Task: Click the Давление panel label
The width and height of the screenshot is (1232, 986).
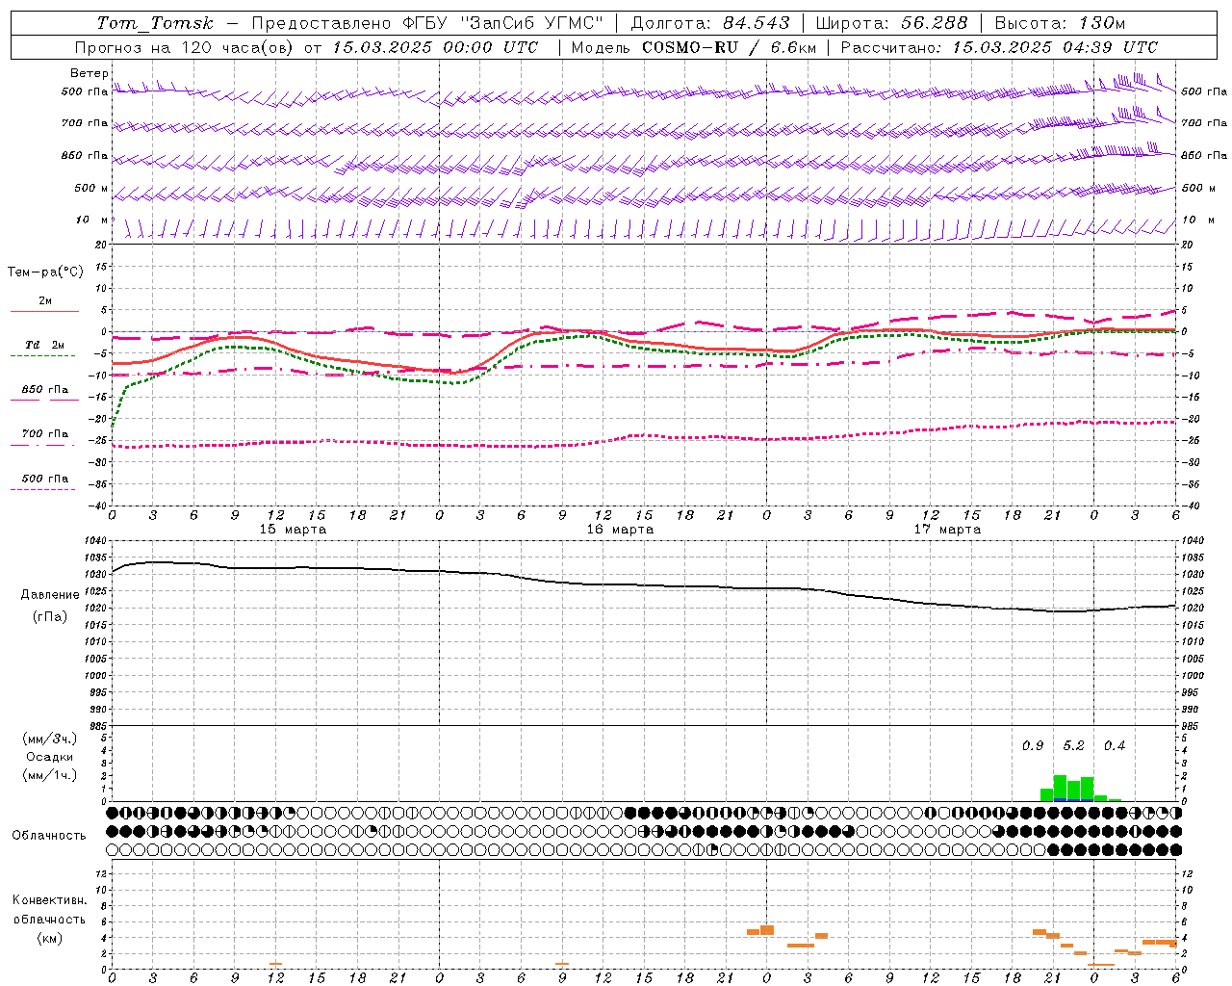Action: [50, 594]
